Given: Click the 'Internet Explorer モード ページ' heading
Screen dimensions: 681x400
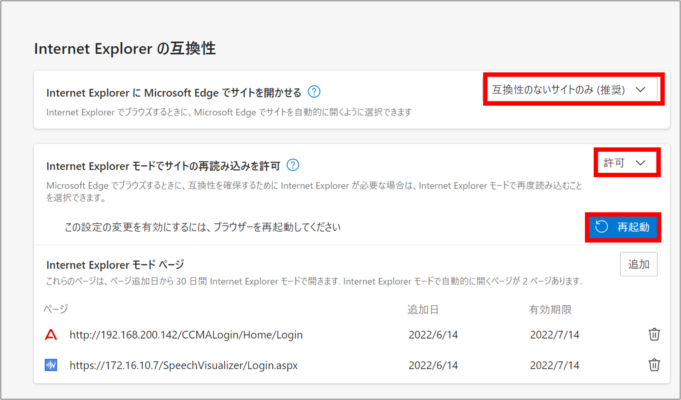Looking at the screenshot, I should pyautogui.click(x=115, y=264).
